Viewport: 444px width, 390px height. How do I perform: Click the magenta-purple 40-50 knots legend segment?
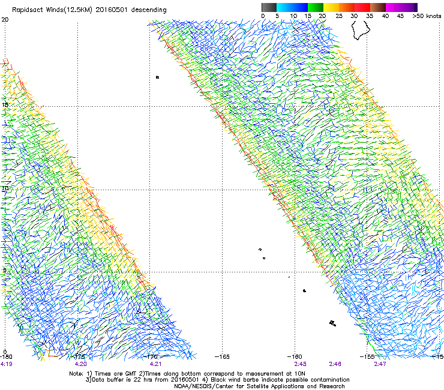401,7
